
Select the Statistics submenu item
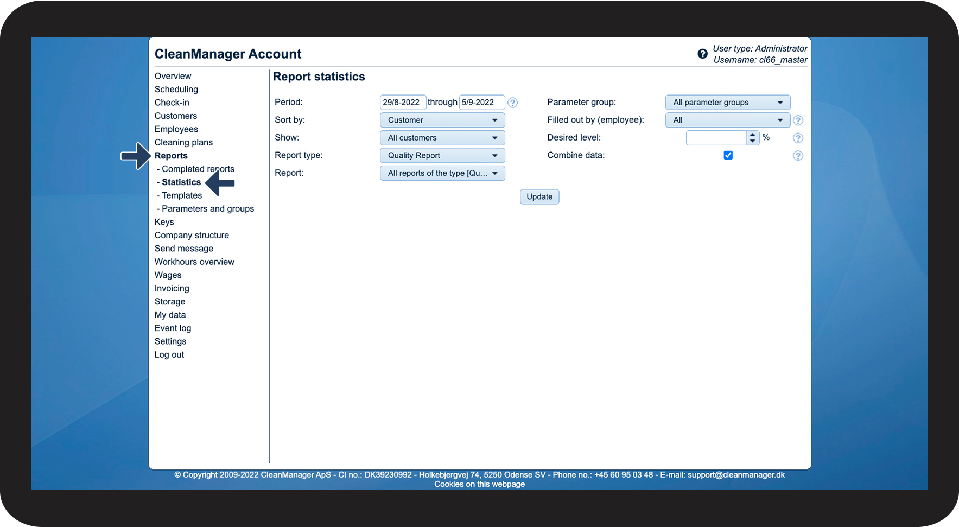click(x=181, y=182)
